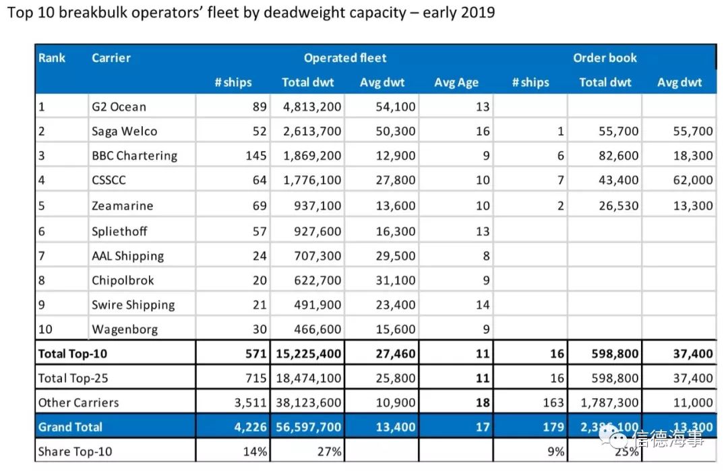Click the 'Total Top-25' row label

click(73, 378)
